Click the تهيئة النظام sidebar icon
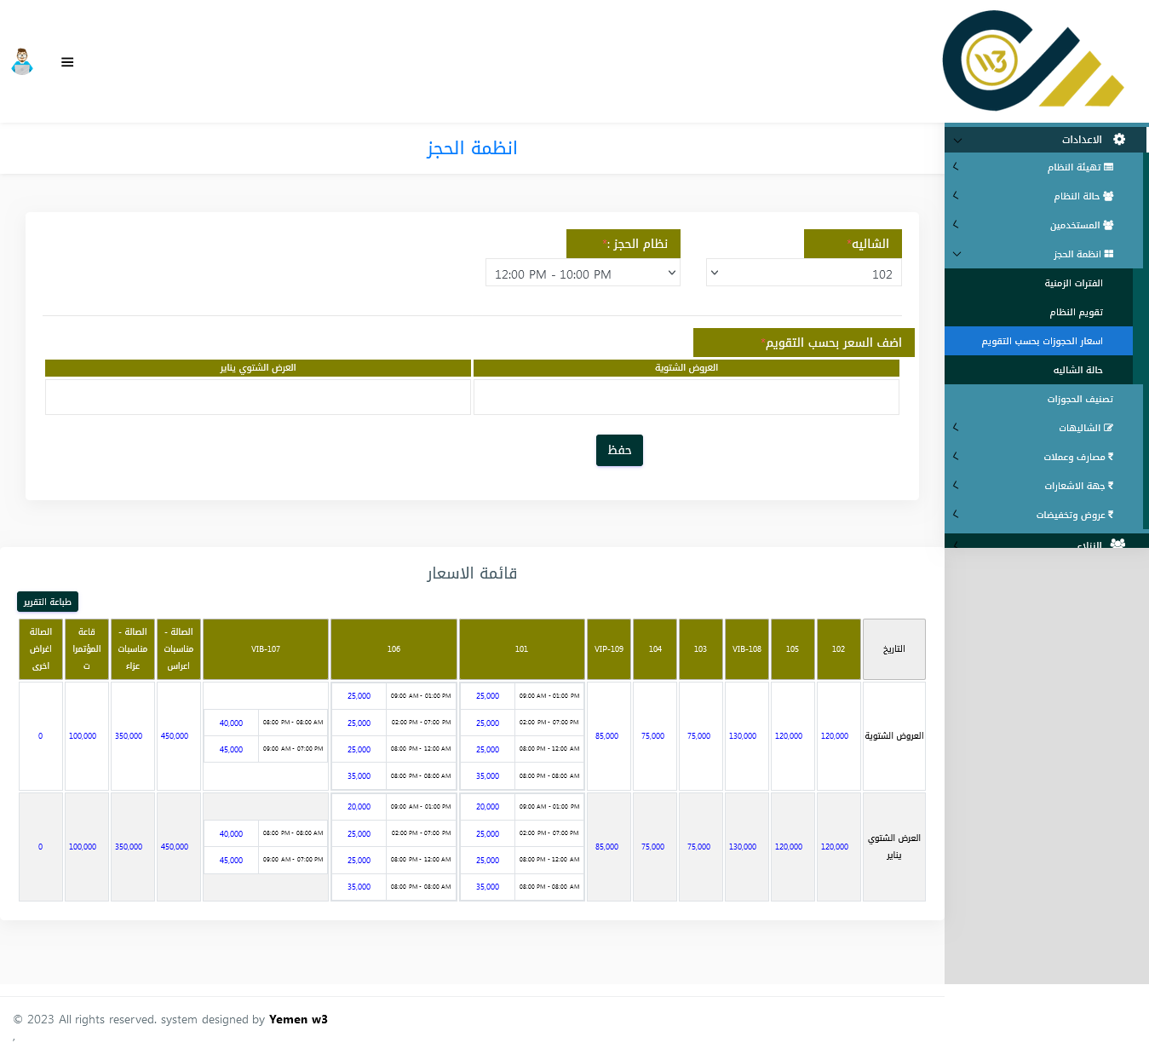1149x1060 pixels. point(1109,167)
